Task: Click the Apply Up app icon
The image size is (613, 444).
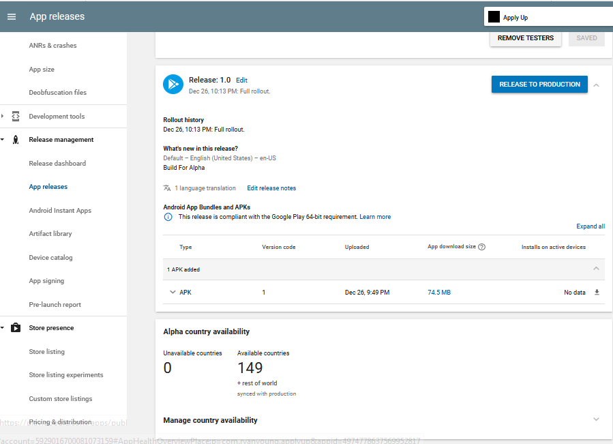Action: click(x=494, y=16)
